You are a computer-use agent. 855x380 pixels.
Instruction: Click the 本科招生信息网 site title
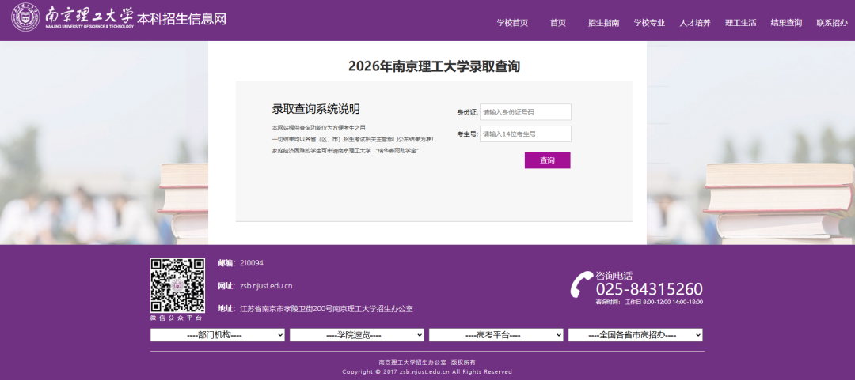181,19
